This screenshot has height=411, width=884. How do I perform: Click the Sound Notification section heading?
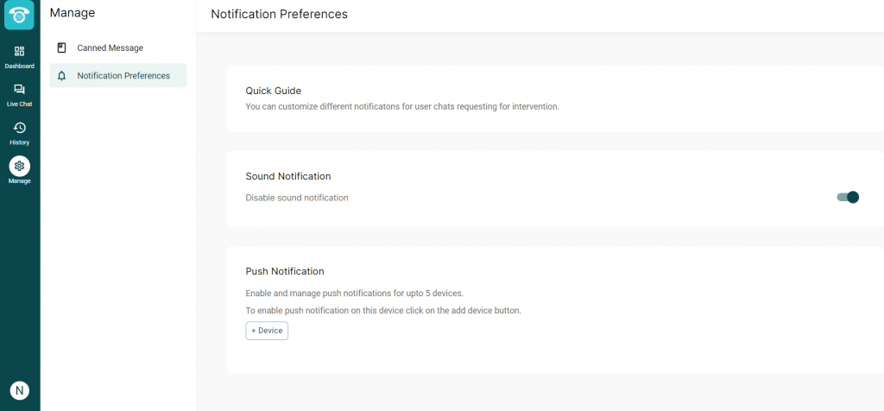(288, 176)
